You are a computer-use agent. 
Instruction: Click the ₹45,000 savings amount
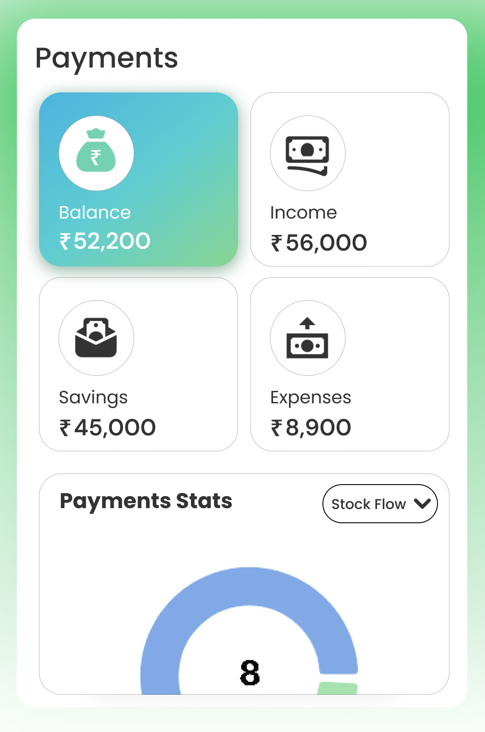[x=107, y=428]
